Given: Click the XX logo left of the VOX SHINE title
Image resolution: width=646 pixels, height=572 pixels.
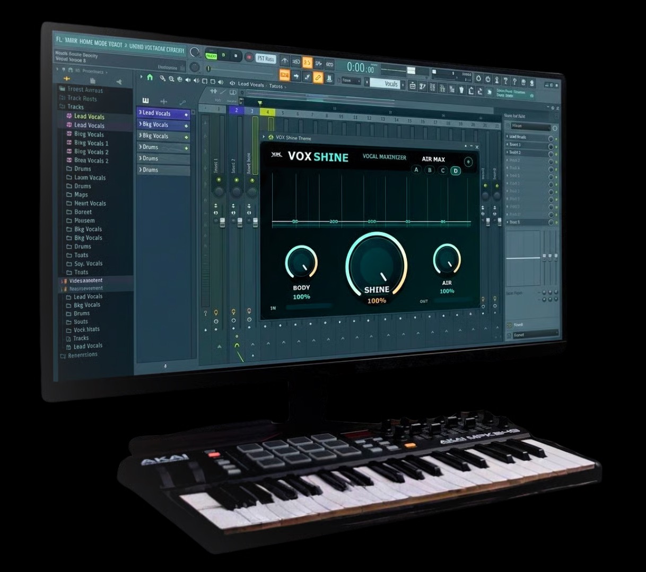Looking at the screenshot, I should click(x=276, y=155).
